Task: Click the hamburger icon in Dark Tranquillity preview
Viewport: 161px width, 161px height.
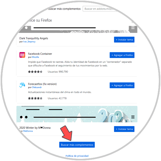Action: [133, 28]
